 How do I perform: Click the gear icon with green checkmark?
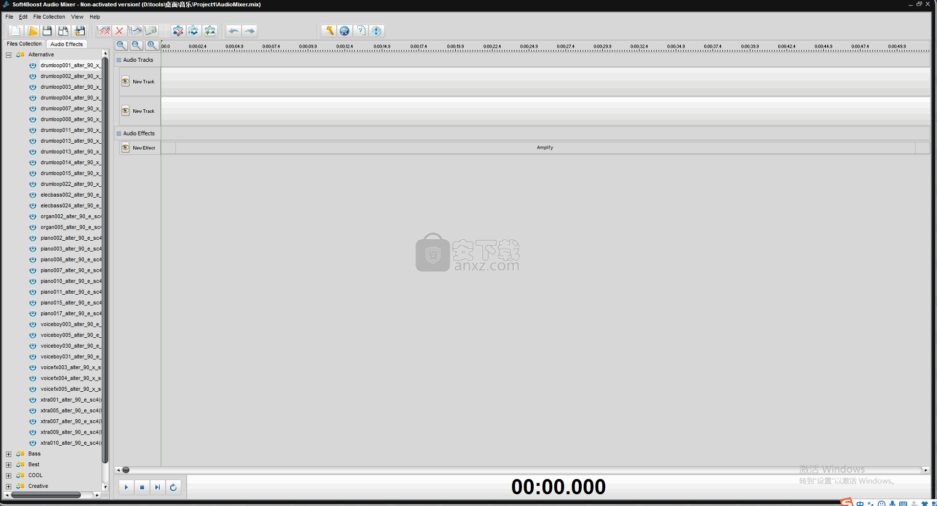pyautogui.click(x=210, y=31)
